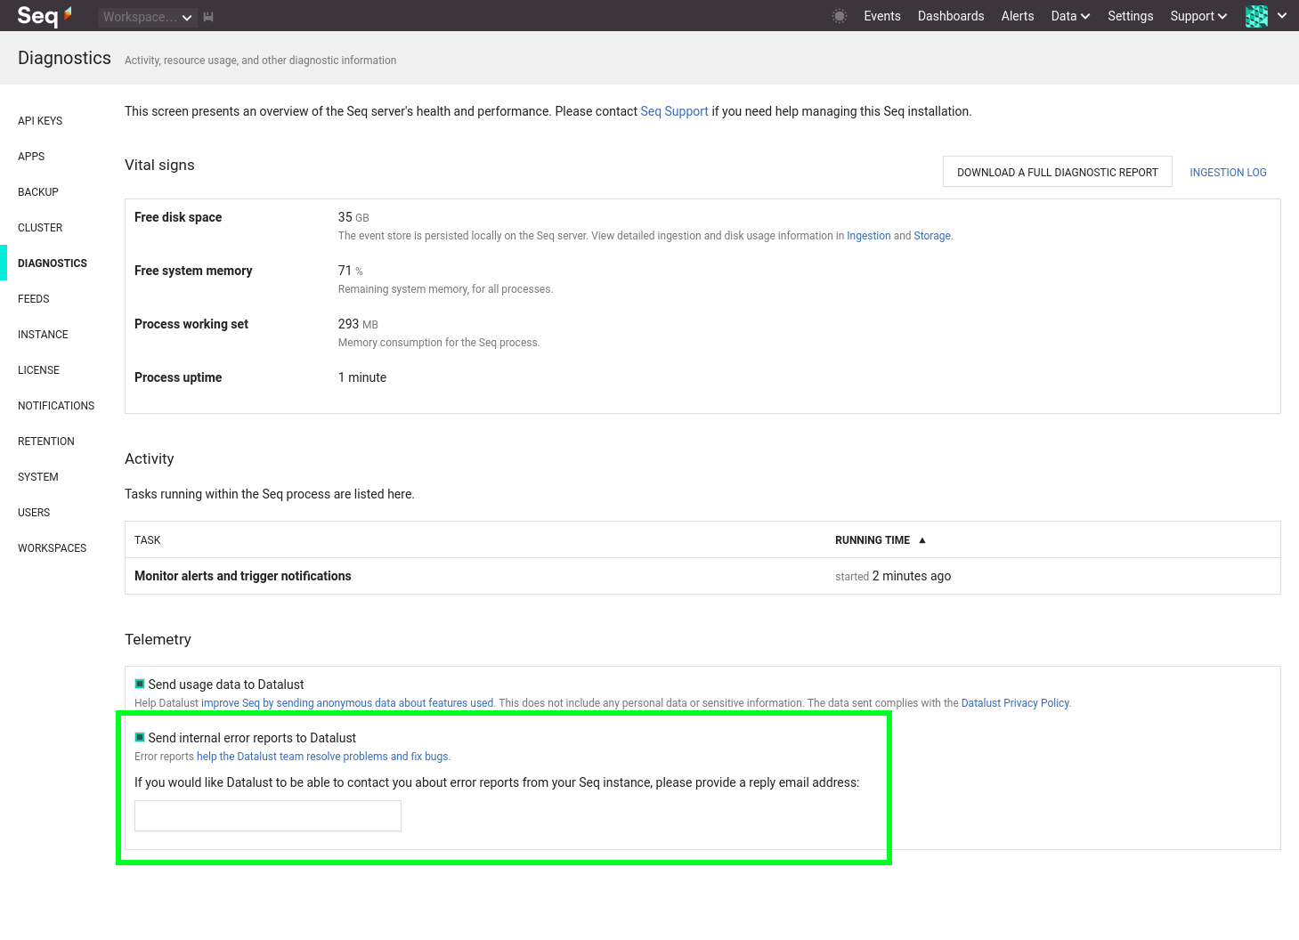Sort by Running Time column
1299x940 pixels.
click(873, 540)
